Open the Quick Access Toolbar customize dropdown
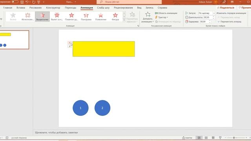Viewport: 251px width, 141px height. point(44,2)
